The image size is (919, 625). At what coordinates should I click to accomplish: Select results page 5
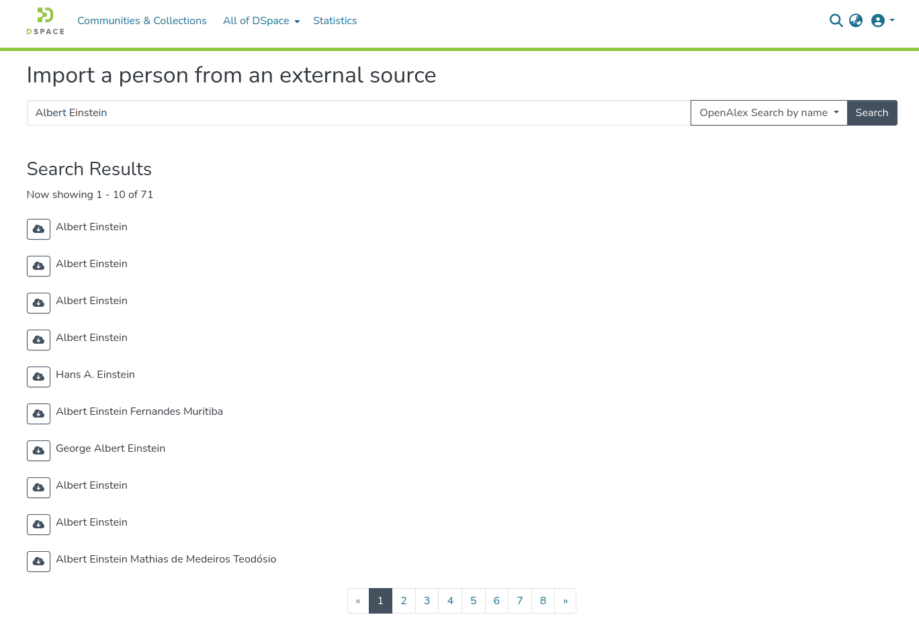(x=474, y=601)
